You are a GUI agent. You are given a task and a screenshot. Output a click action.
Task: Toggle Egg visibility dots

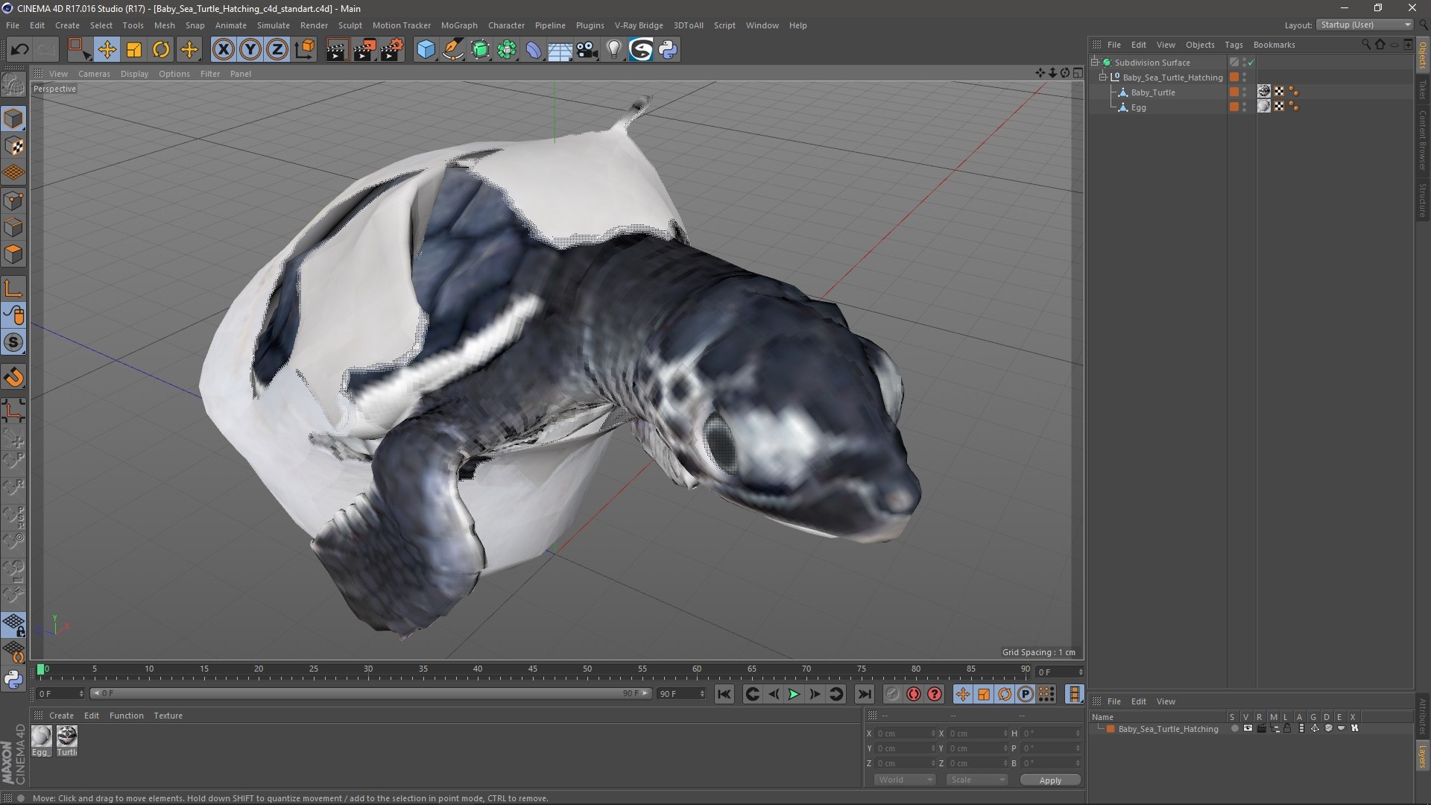[1244, 107]
